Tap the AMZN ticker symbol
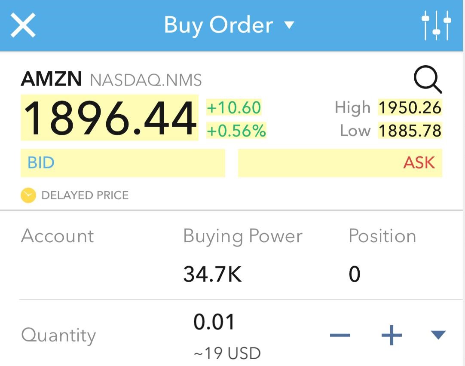Screen dimensions: 465x366 (51, 79)
